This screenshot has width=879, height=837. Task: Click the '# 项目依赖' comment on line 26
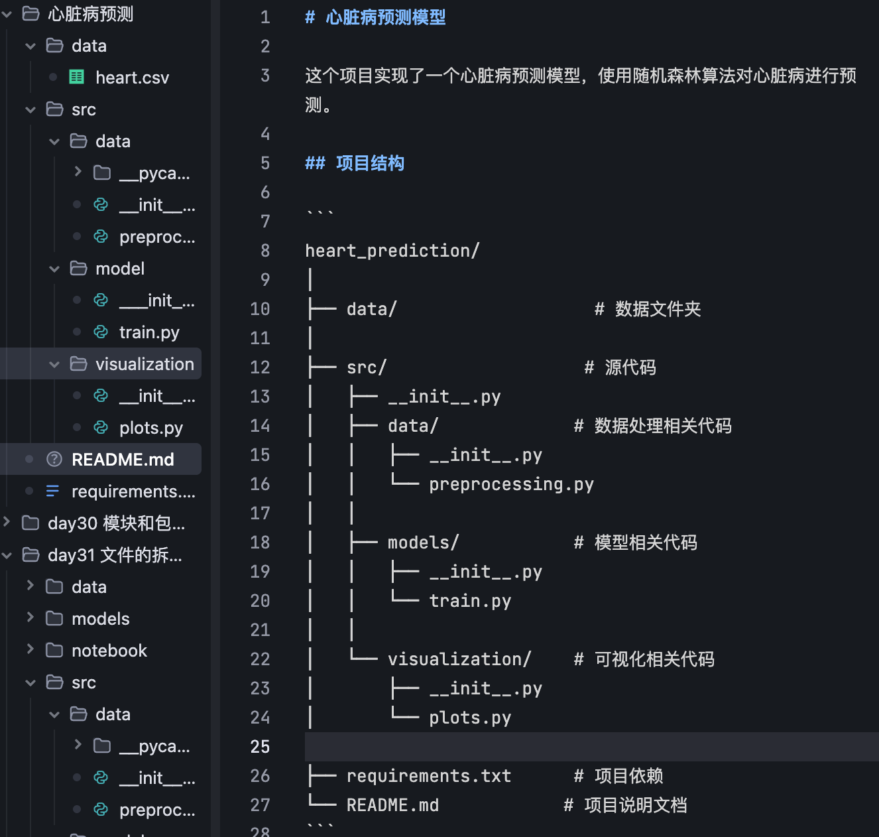[618, 776]
